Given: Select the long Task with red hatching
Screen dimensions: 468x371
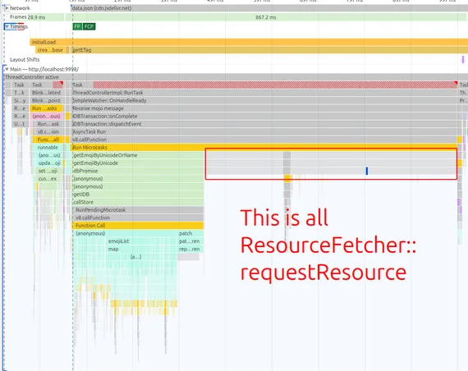Looking at the screenshot, I should pyautogui.click(x=264, y=85).
